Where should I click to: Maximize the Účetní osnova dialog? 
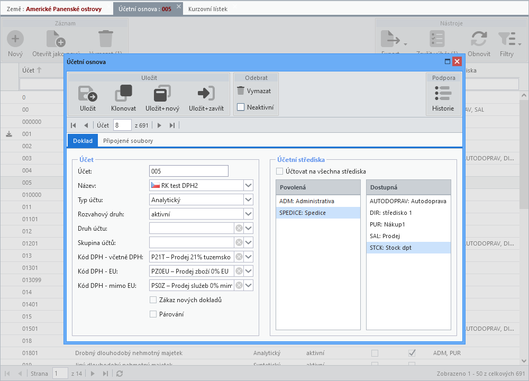pos(448,61)
